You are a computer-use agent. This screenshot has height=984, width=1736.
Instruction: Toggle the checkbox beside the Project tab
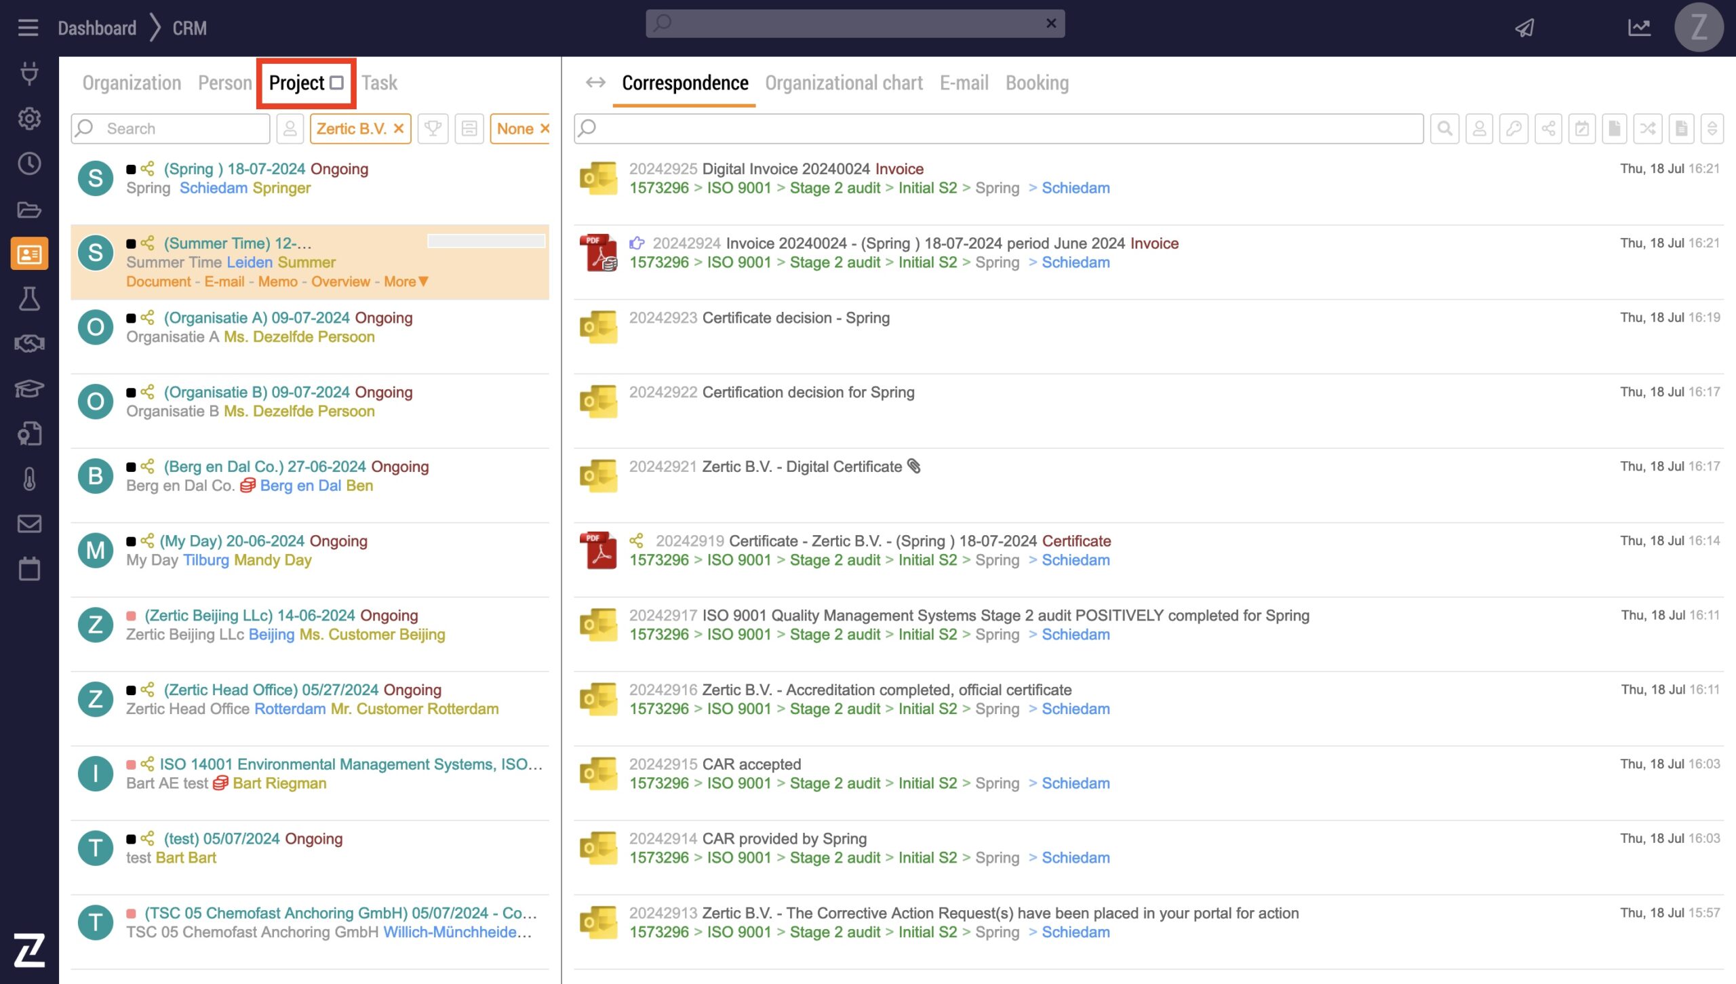337,83
